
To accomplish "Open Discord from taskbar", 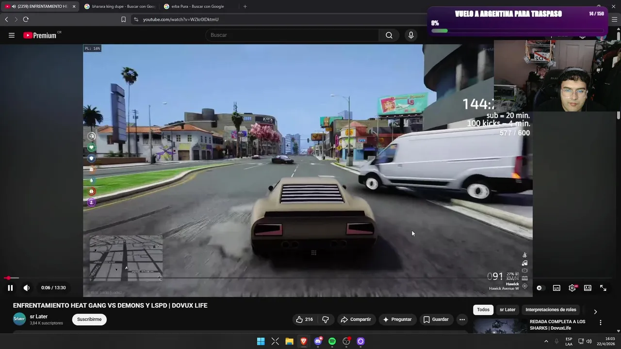I will tap(318, 341).
